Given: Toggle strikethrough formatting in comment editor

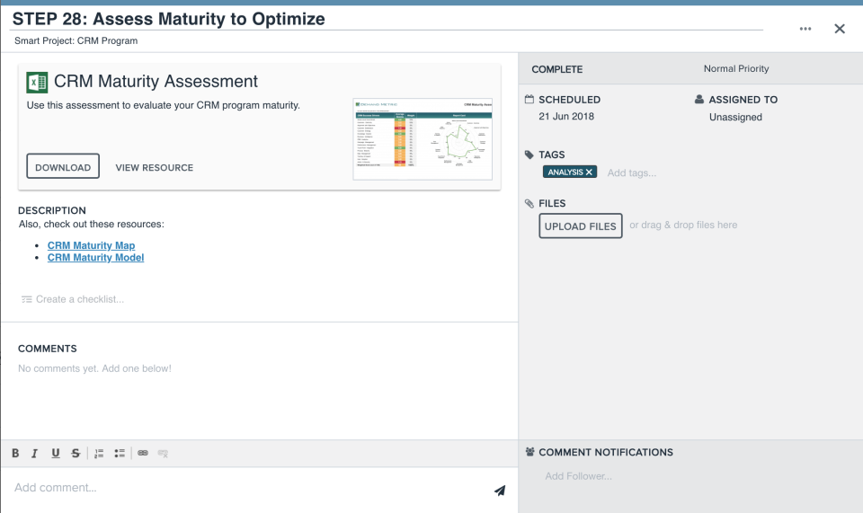Looking at the screenshot, I should [76, 454].
